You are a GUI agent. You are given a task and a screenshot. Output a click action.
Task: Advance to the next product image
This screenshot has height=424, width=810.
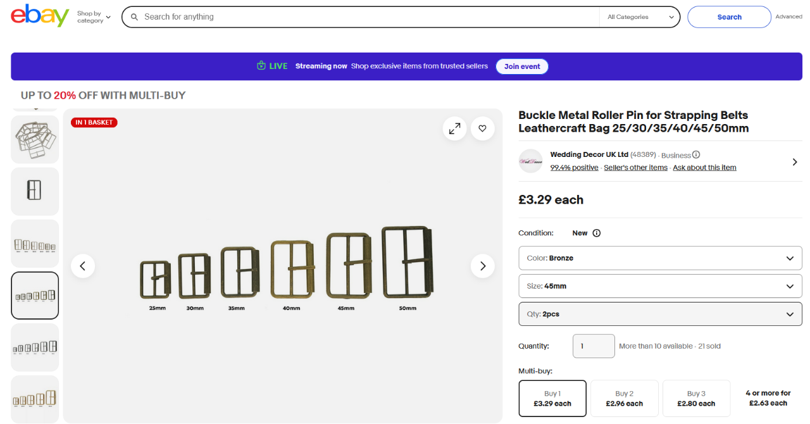tap(482, 266)
